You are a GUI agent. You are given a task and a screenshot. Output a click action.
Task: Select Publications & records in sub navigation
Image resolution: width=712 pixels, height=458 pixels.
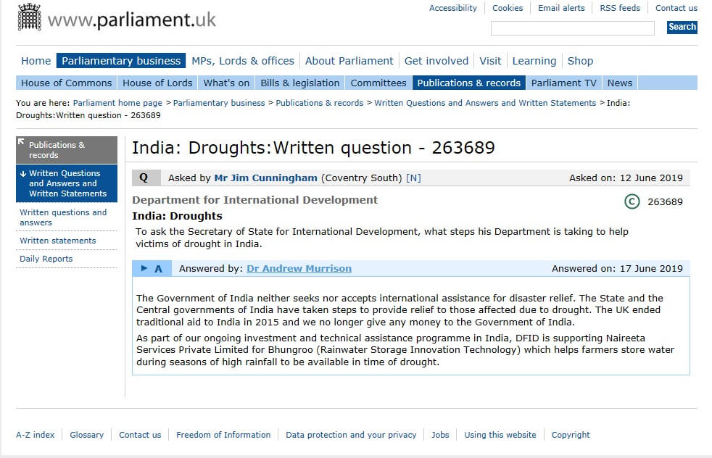pyautogui.click(x=468, y=83)
